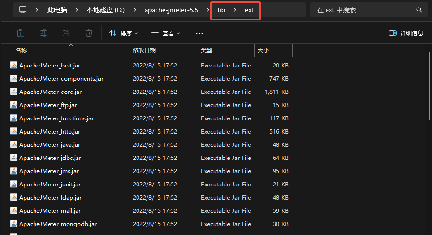The height and width of the screenshot is (235, 432).
Task: Open the 排序 sort dropdown
Action: tap(123, 34)
